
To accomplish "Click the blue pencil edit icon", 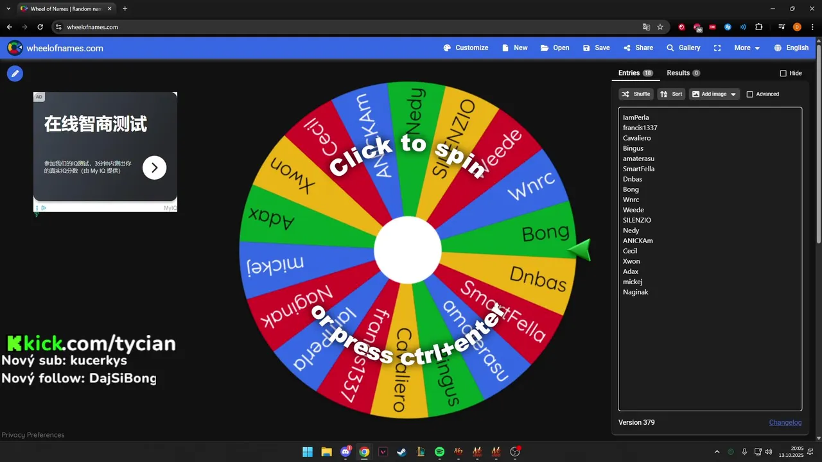I will tap(15, 74).
